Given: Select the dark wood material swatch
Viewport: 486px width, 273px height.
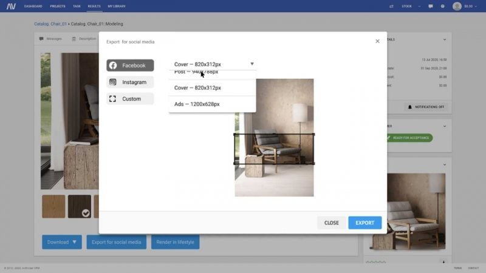Looking at the screenshot, I should [x=80, y=206].
